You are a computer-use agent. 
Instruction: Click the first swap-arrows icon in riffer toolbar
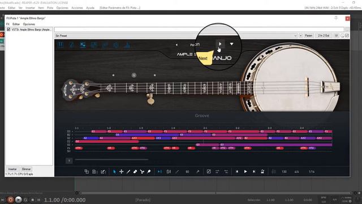(217, 171)
